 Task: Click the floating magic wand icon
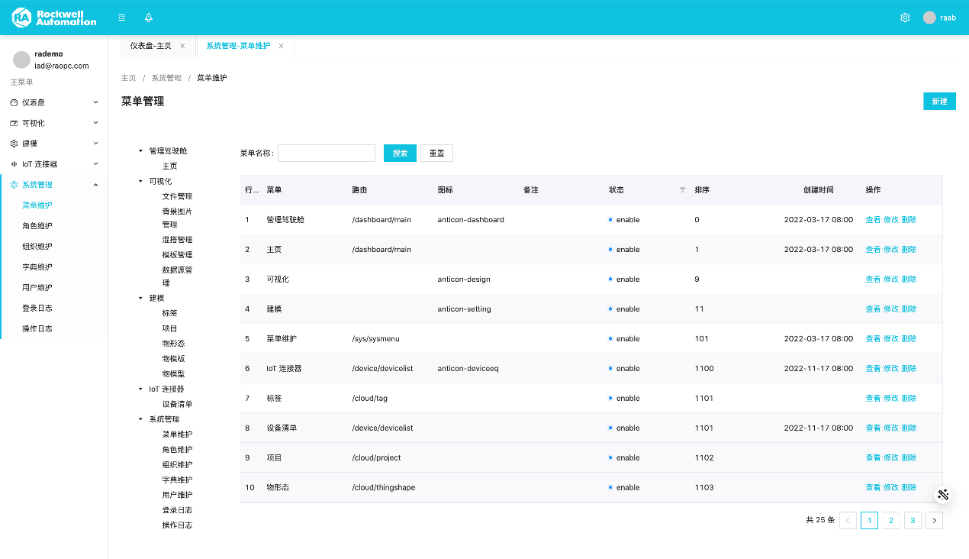943,494
